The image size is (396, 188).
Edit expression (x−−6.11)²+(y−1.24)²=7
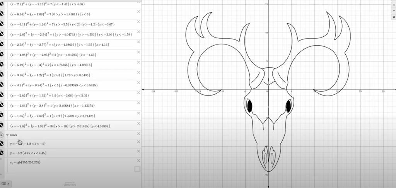tap(63, 24)
